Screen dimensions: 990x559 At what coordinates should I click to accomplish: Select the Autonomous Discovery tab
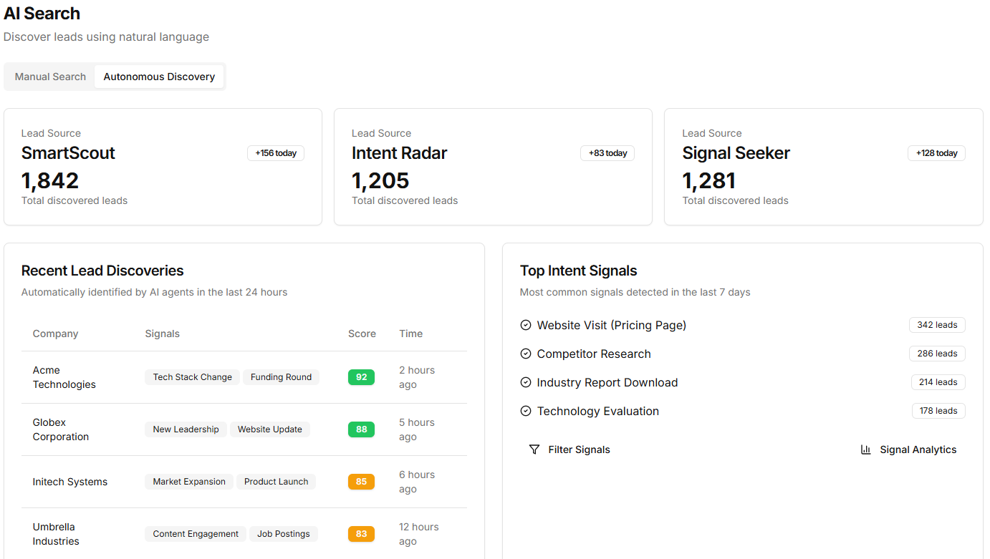click(159, 77)
